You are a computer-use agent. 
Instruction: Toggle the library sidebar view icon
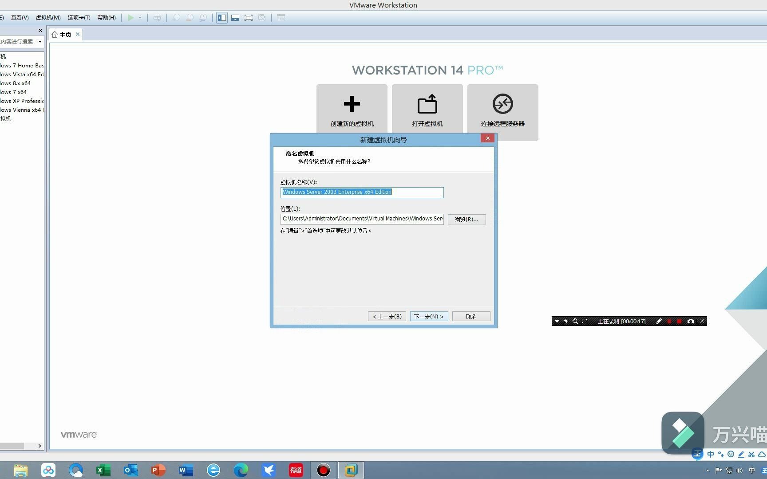point(222,18)
